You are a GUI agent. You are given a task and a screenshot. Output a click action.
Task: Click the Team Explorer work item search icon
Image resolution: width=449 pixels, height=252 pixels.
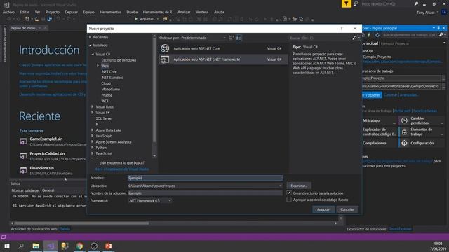click(x=441, y=35)
